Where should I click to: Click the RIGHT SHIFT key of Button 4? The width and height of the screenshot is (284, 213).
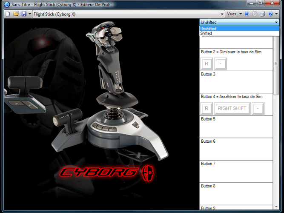pos(232,108)
